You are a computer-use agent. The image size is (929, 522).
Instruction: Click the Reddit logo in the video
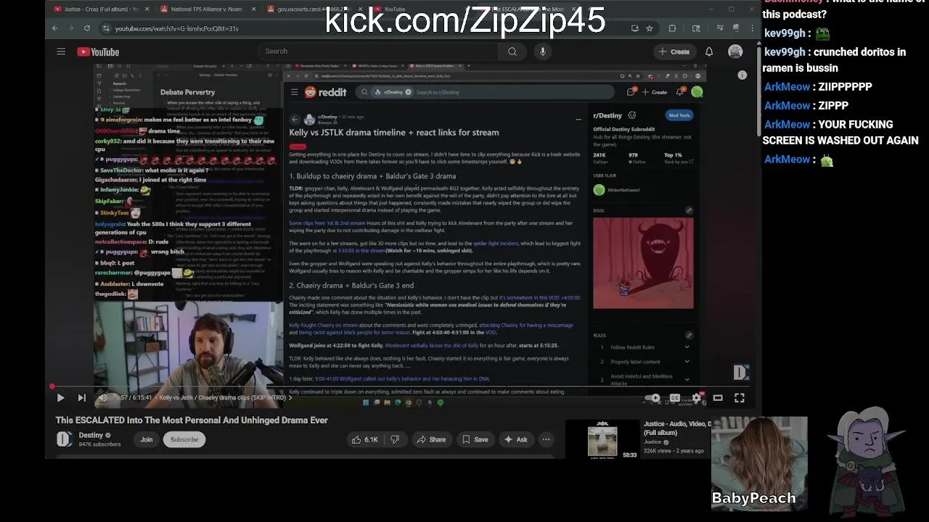point(325,92)
